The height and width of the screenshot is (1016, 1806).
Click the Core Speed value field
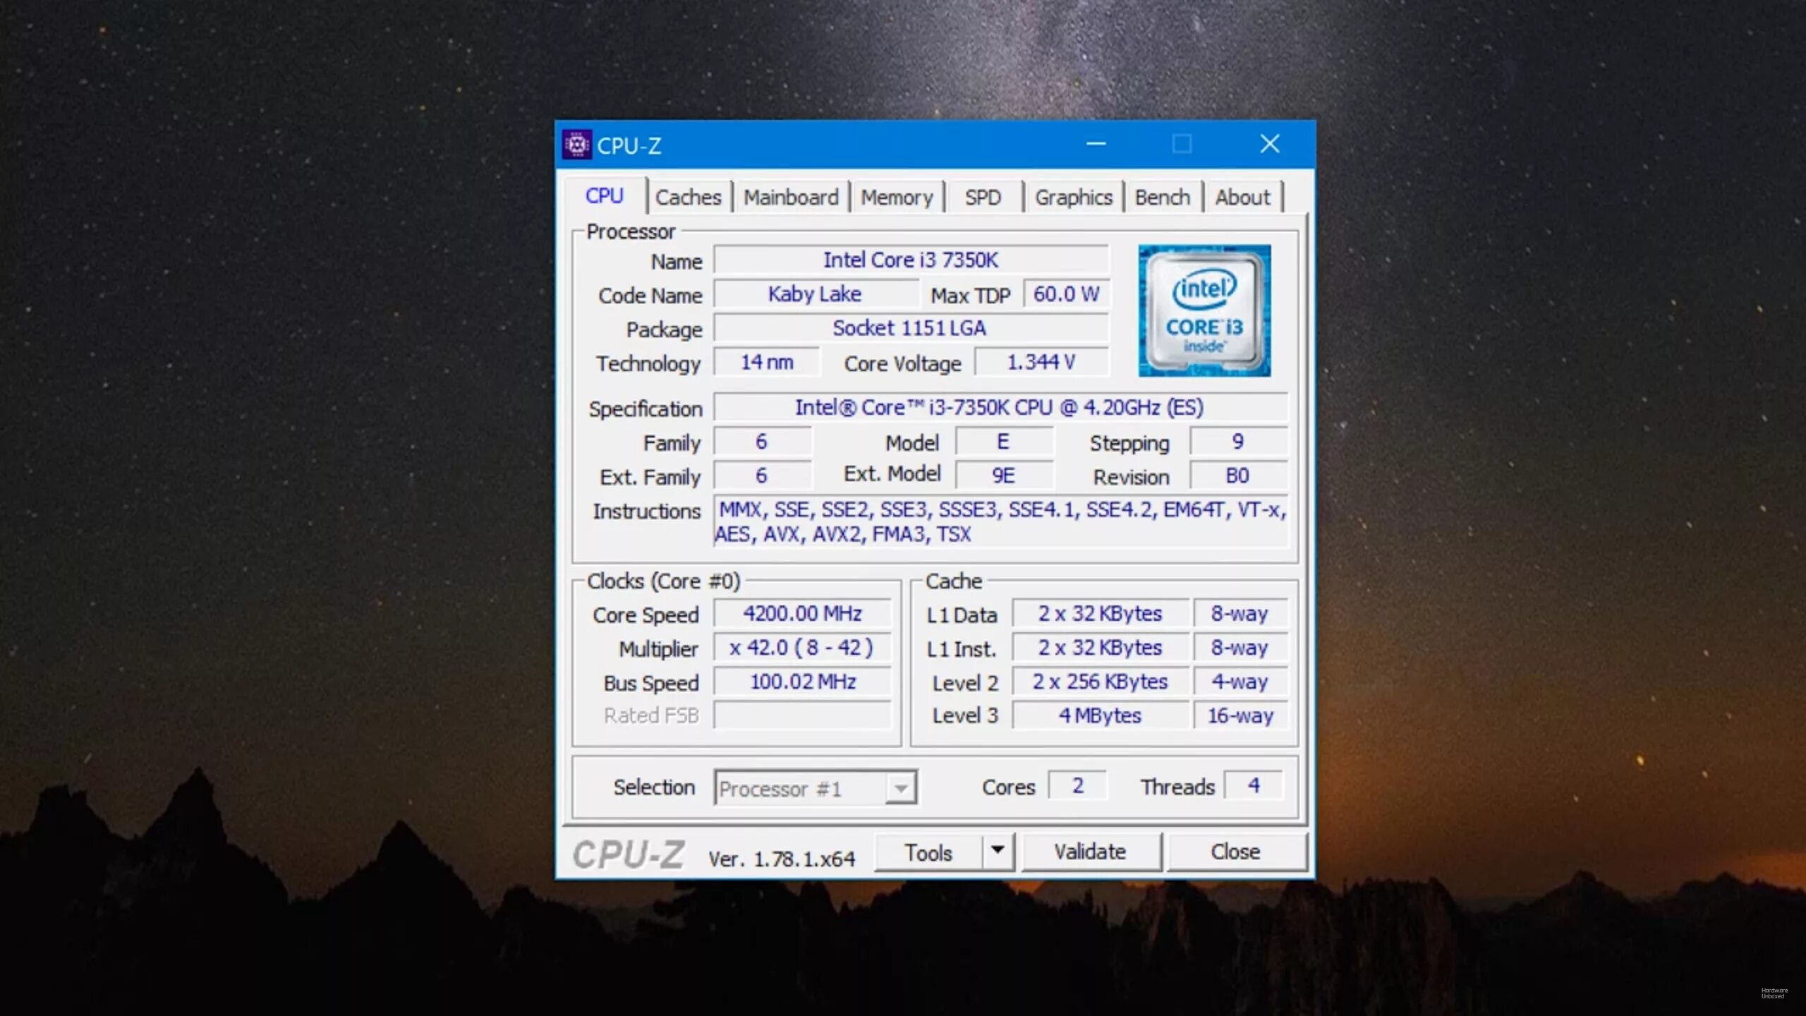tap(802, 613)
